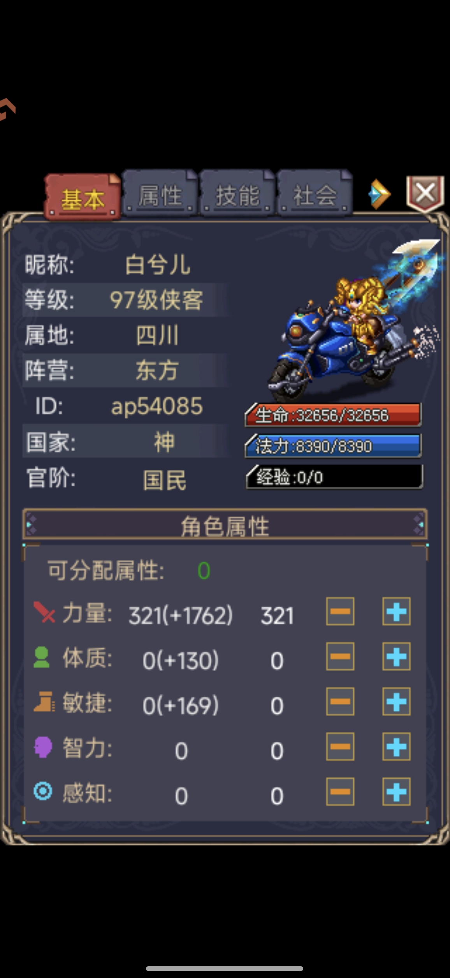This screenshot has height=978, width=450.
Task: Decrease 感知 attribute by one
Action: (340, 792)
